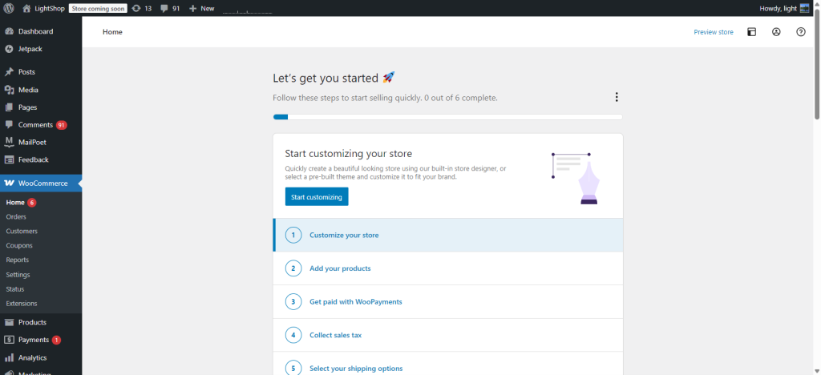Click the setup progress bar
This screenshot has width=821, height=375.
tap(447, 117)
